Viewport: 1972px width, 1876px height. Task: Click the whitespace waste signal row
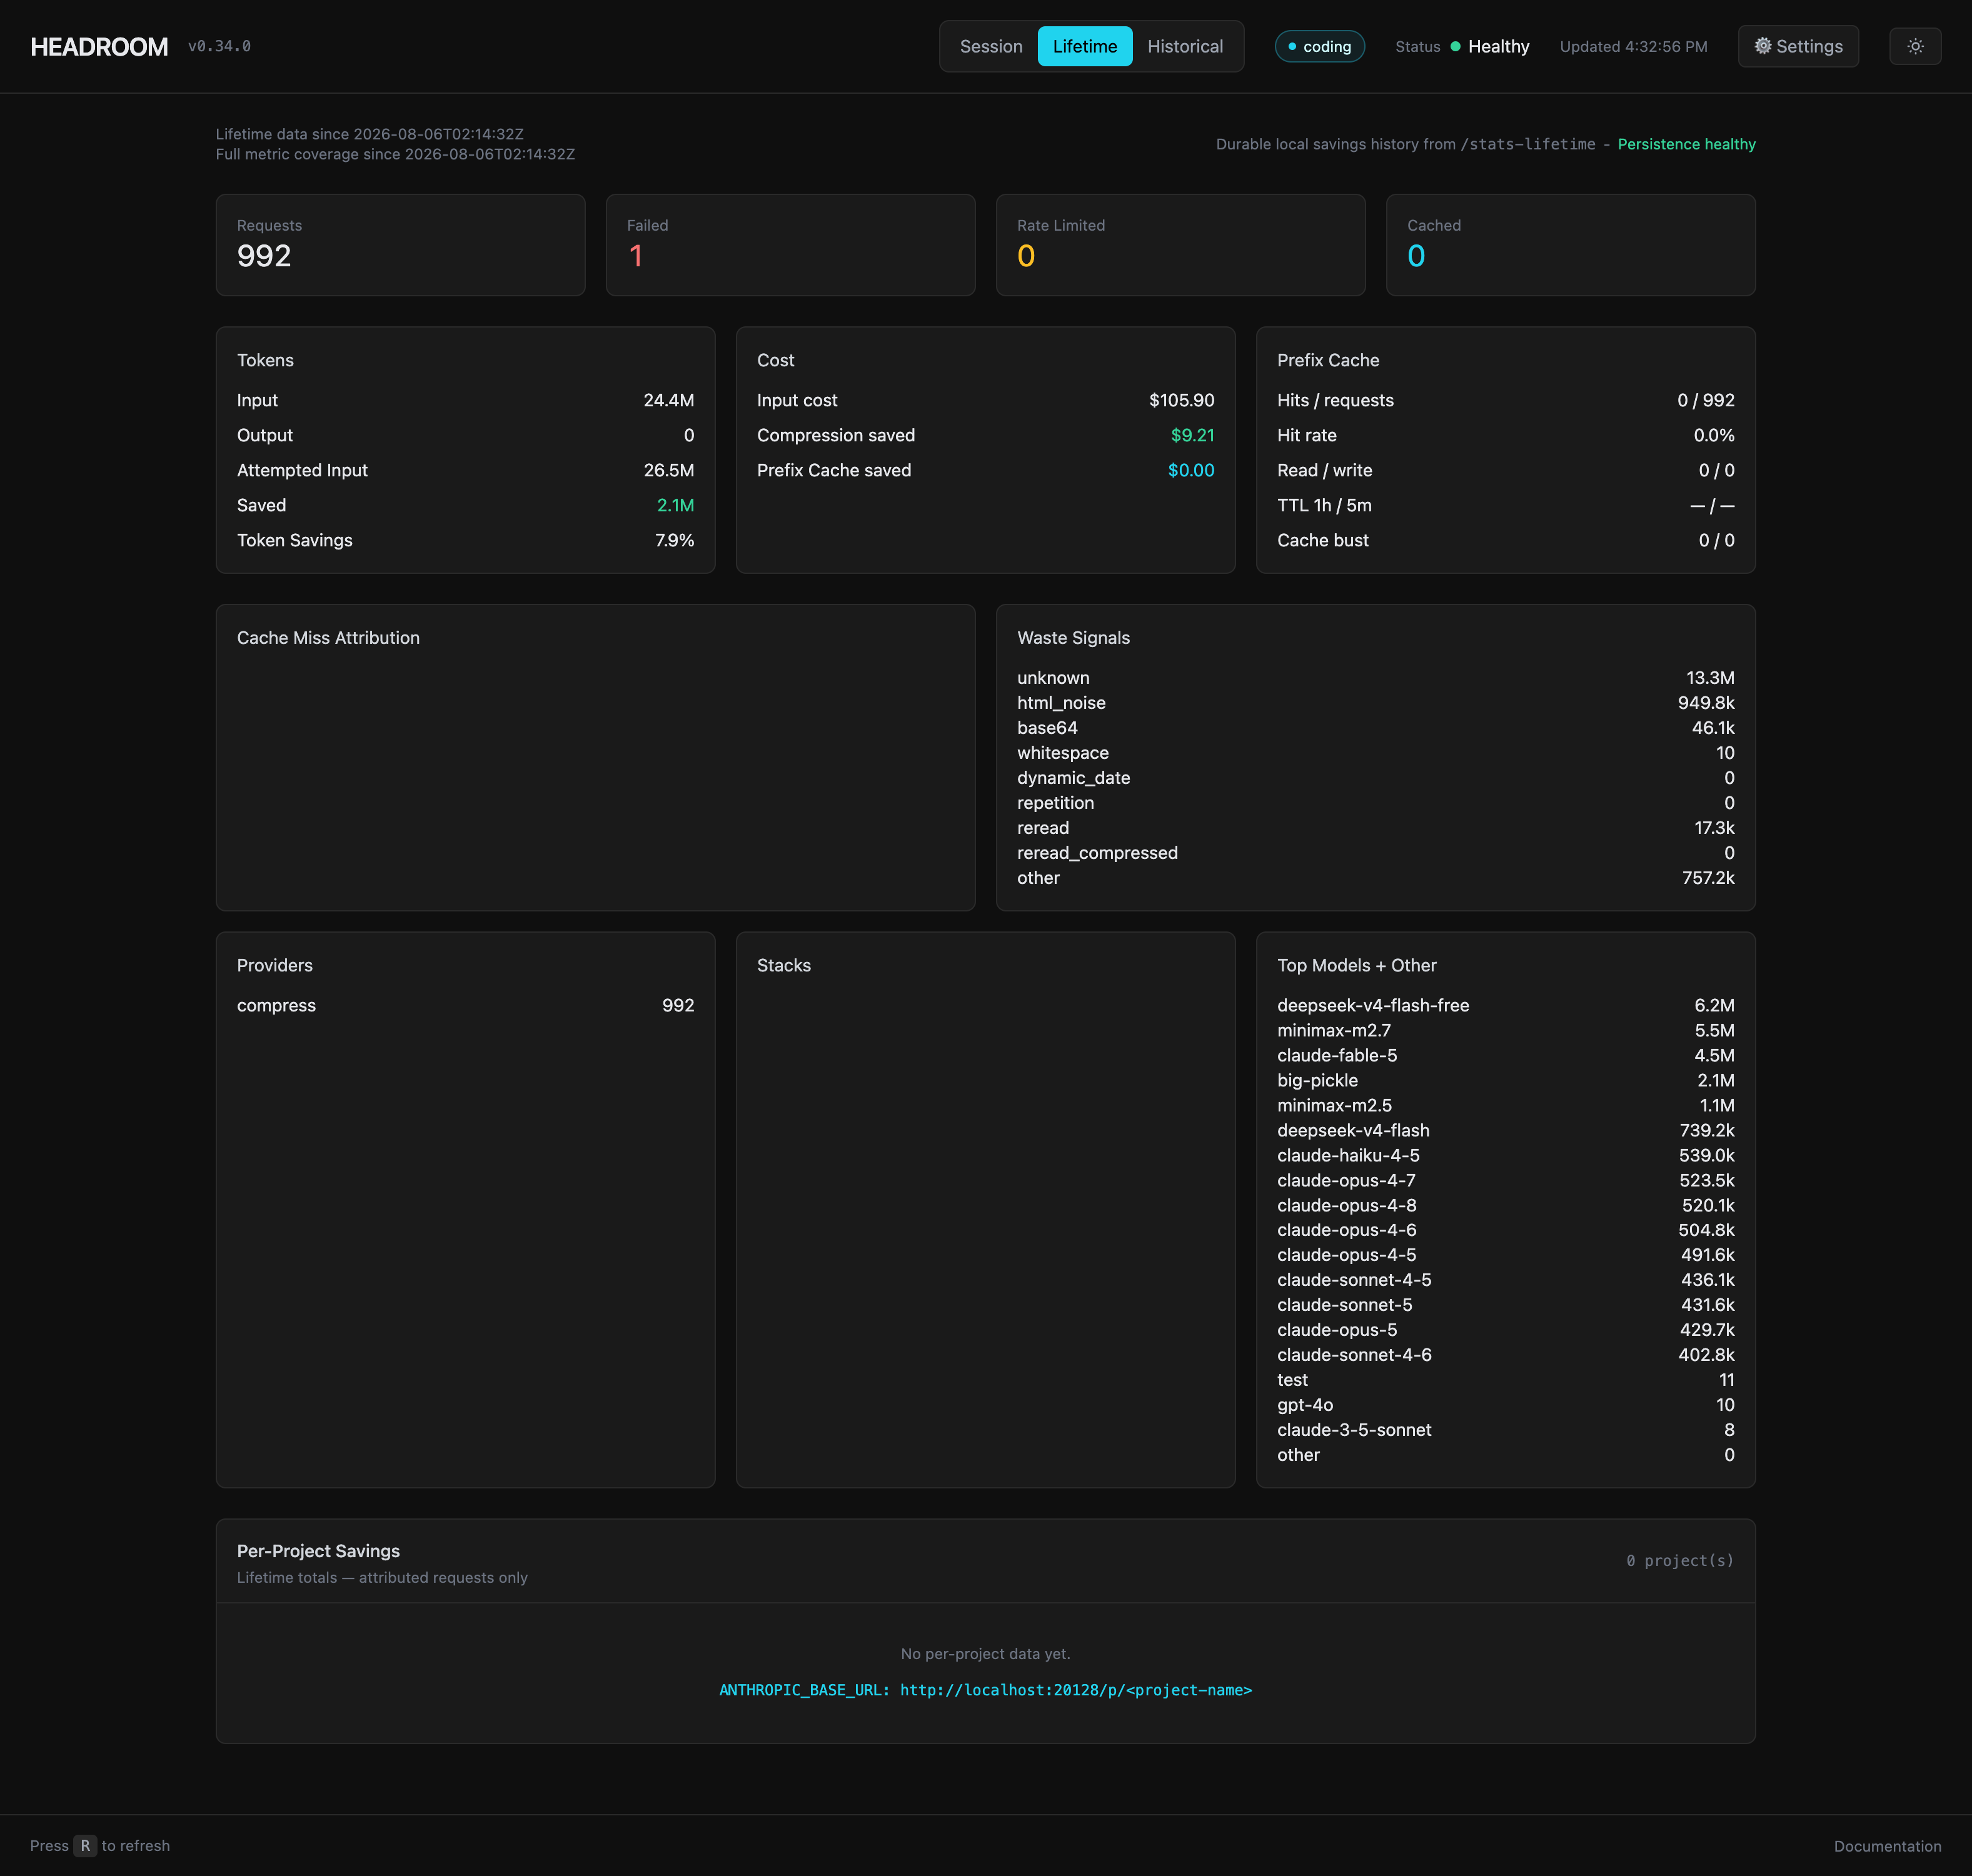click(x=1375, y=753)
